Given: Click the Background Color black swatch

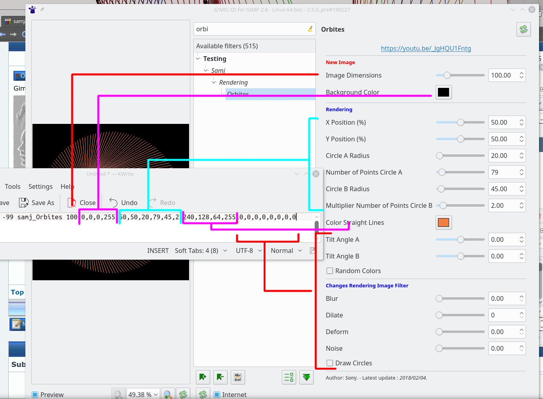Looking at the screenshot, I should pos(444,92).
